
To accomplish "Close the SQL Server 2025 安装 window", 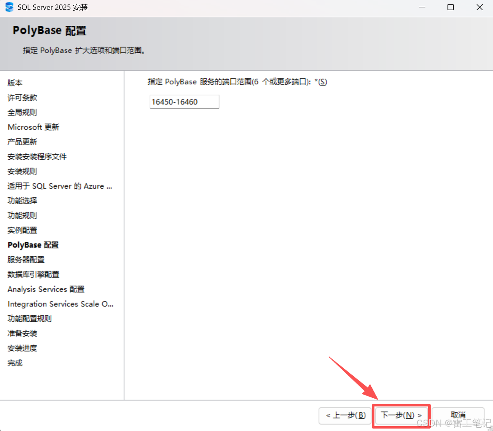I will [x=479, y=7].
